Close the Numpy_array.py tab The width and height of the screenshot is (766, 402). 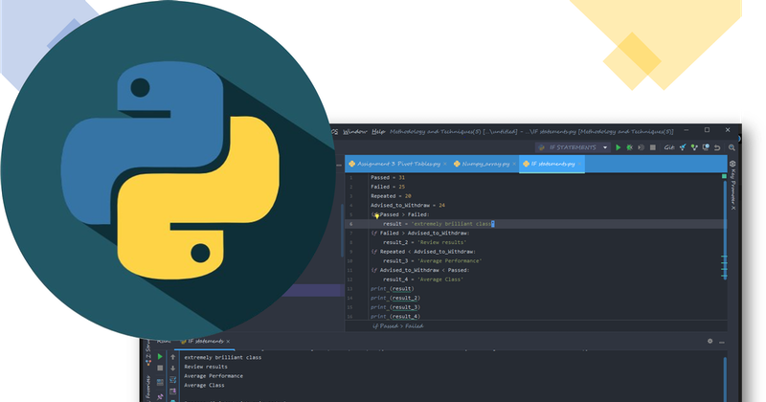click(x=514, y=164)
